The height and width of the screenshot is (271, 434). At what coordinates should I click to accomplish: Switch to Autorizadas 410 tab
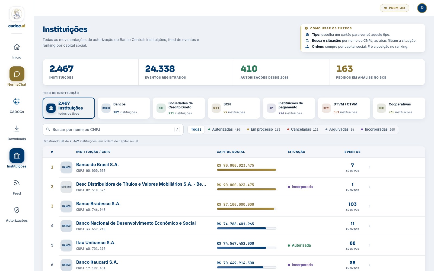click(224, 130)
